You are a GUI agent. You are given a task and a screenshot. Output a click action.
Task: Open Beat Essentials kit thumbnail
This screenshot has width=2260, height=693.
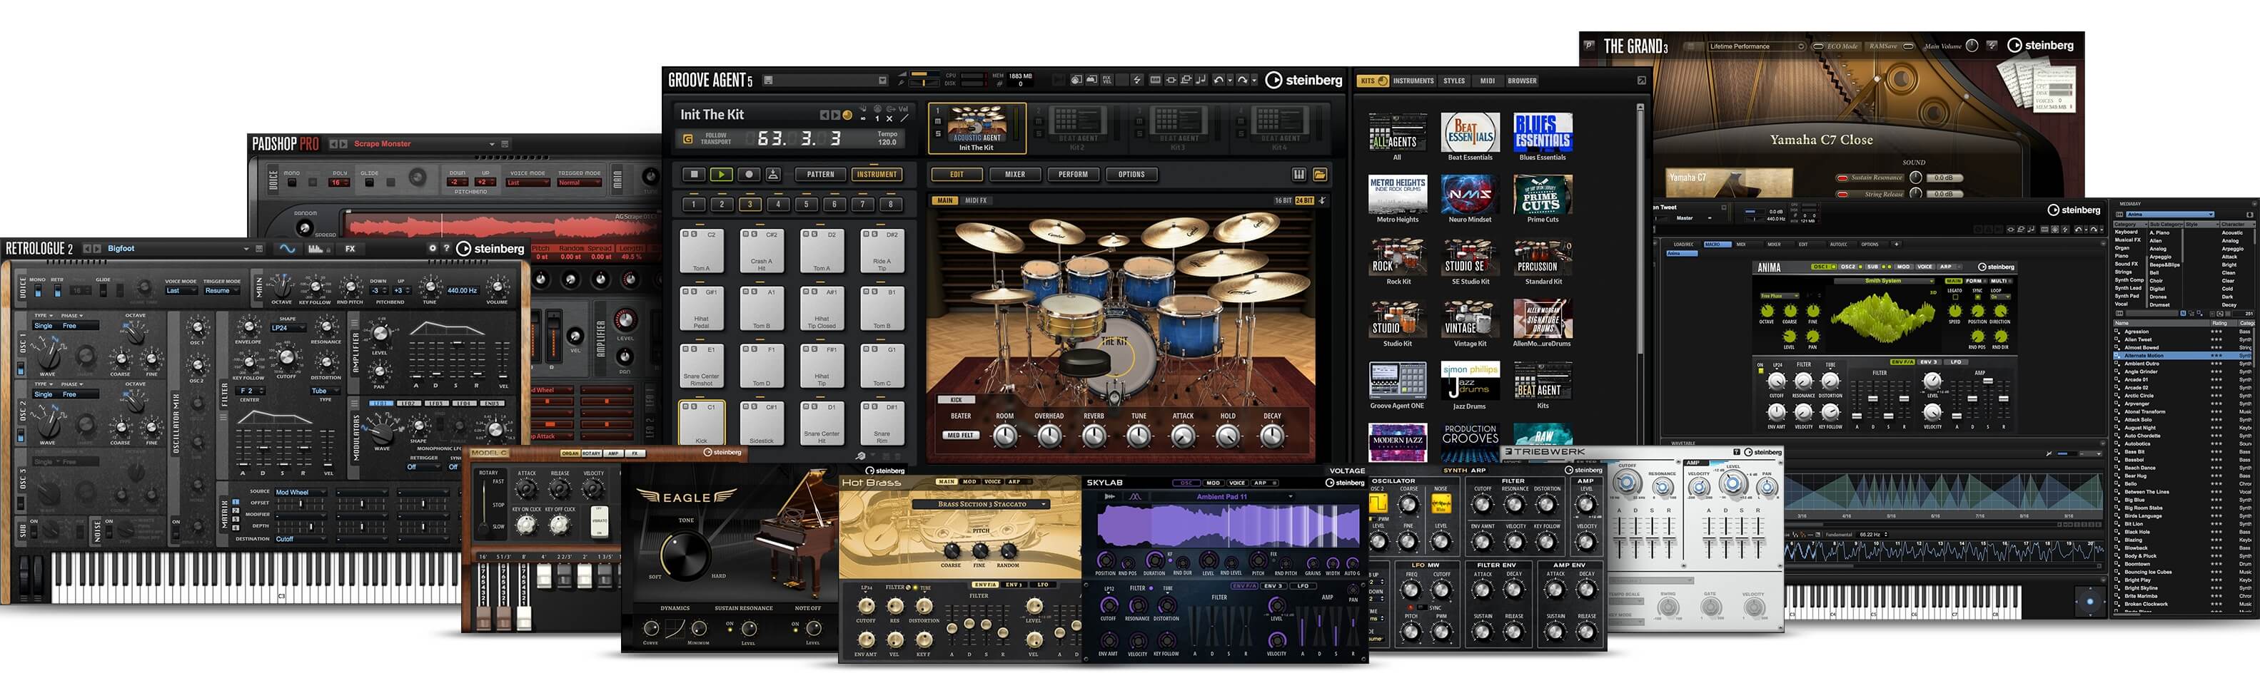[x=1470, y=131]
